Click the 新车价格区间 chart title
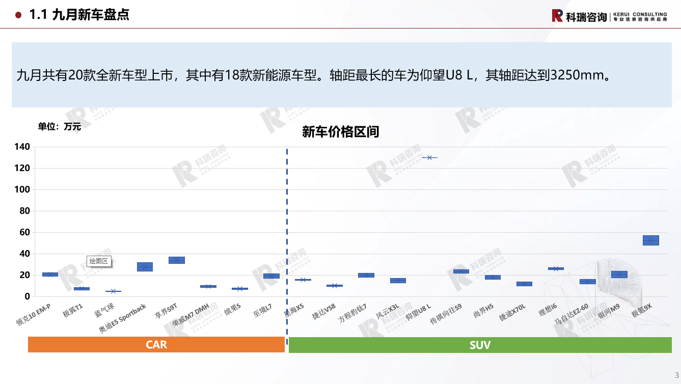 point(340,132)
